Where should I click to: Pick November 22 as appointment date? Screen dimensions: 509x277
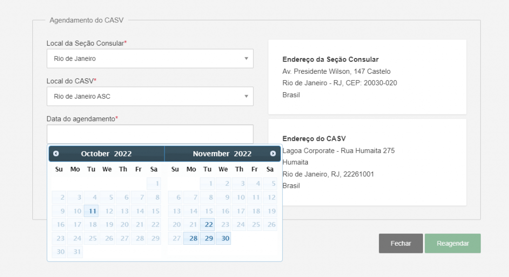tap(208, 224)
